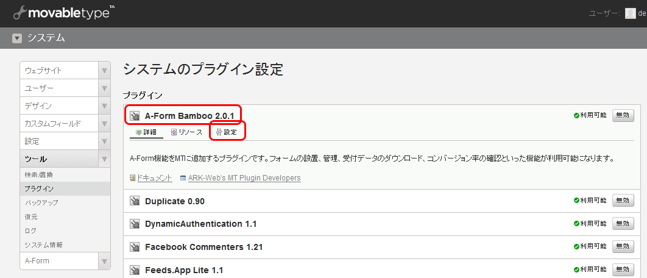
Task: Click 利用可能 status icon for Duplicate
Action: [576, 201]
